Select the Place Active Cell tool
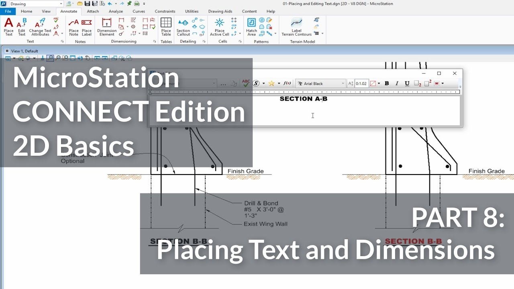514x289 pixels. click(x=220, y=26)
